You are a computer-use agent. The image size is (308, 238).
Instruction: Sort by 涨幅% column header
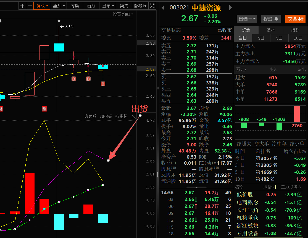coord(270,187)
